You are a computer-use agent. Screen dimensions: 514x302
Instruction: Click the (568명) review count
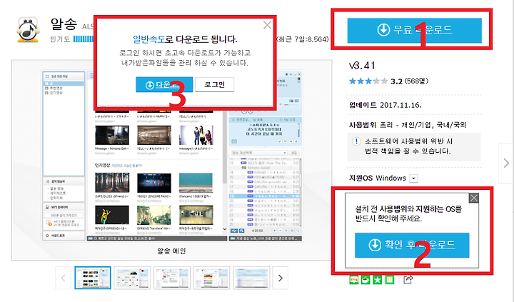pos(416,81)
